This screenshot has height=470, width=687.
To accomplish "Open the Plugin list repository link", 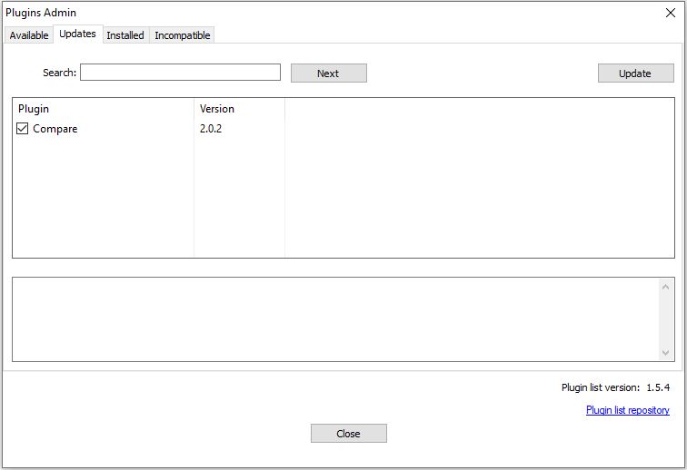I will [627, 410].
